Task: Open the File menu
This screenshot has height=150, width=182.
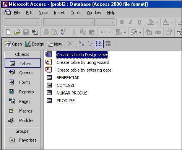Action: [17, 13]
